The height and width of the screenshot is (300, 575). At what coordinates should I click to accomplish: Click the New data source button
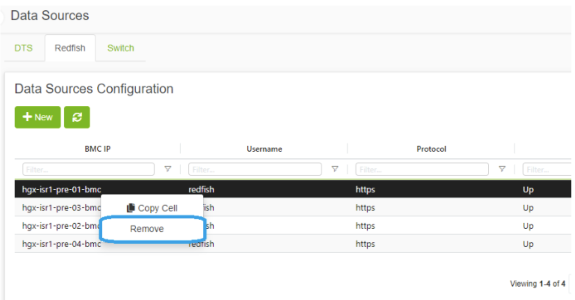click(37, 117)
